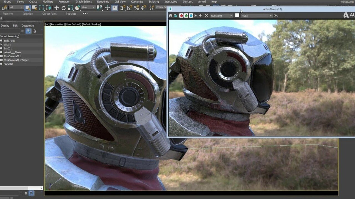
Task: Save the ActiveShade rendered image
Action: [171, 15]
